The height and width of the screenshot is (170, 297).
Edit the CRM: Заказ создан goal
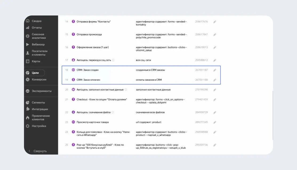(215, 70)
